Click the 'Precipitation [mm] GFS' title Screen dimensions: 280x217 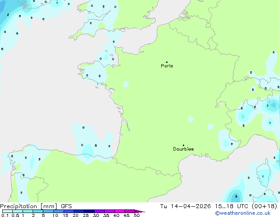click(36, 206)
